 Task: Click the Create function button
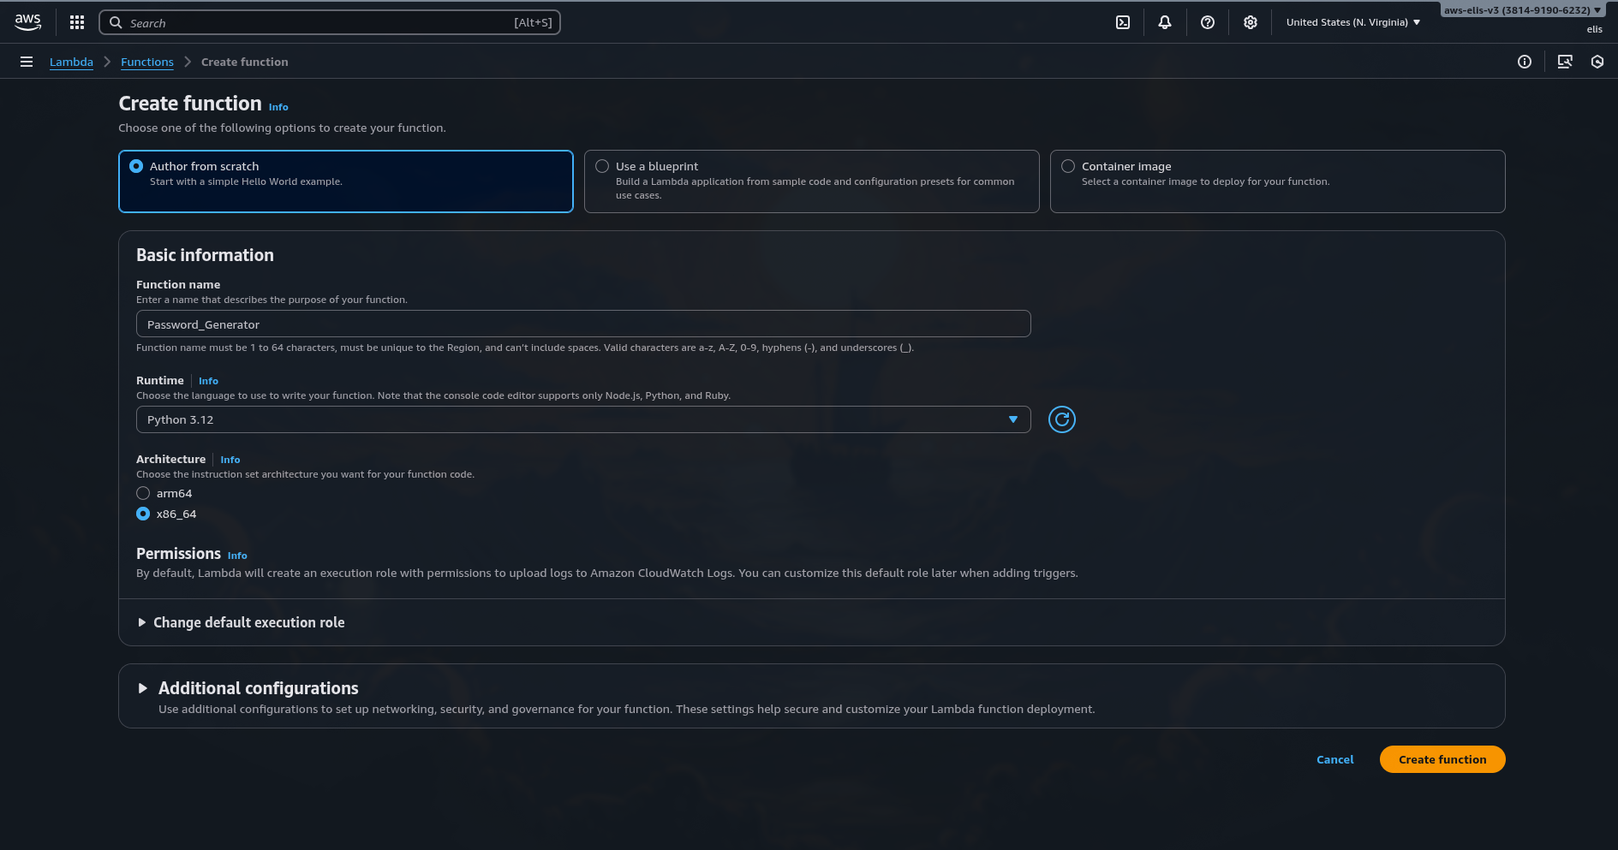[1442, 759]
